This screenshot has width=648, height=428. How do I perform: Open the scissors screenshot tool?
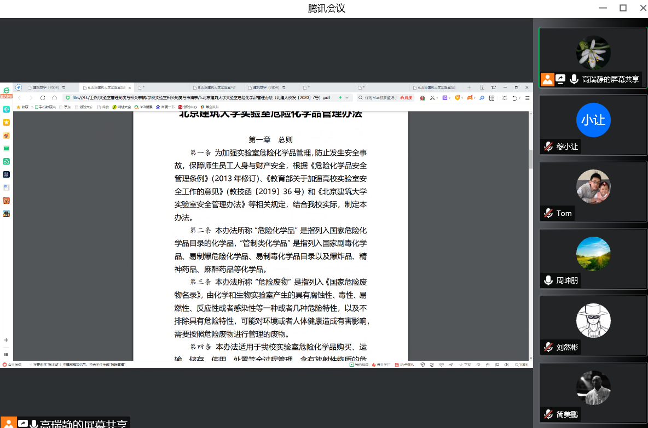(x=432, y=98)
